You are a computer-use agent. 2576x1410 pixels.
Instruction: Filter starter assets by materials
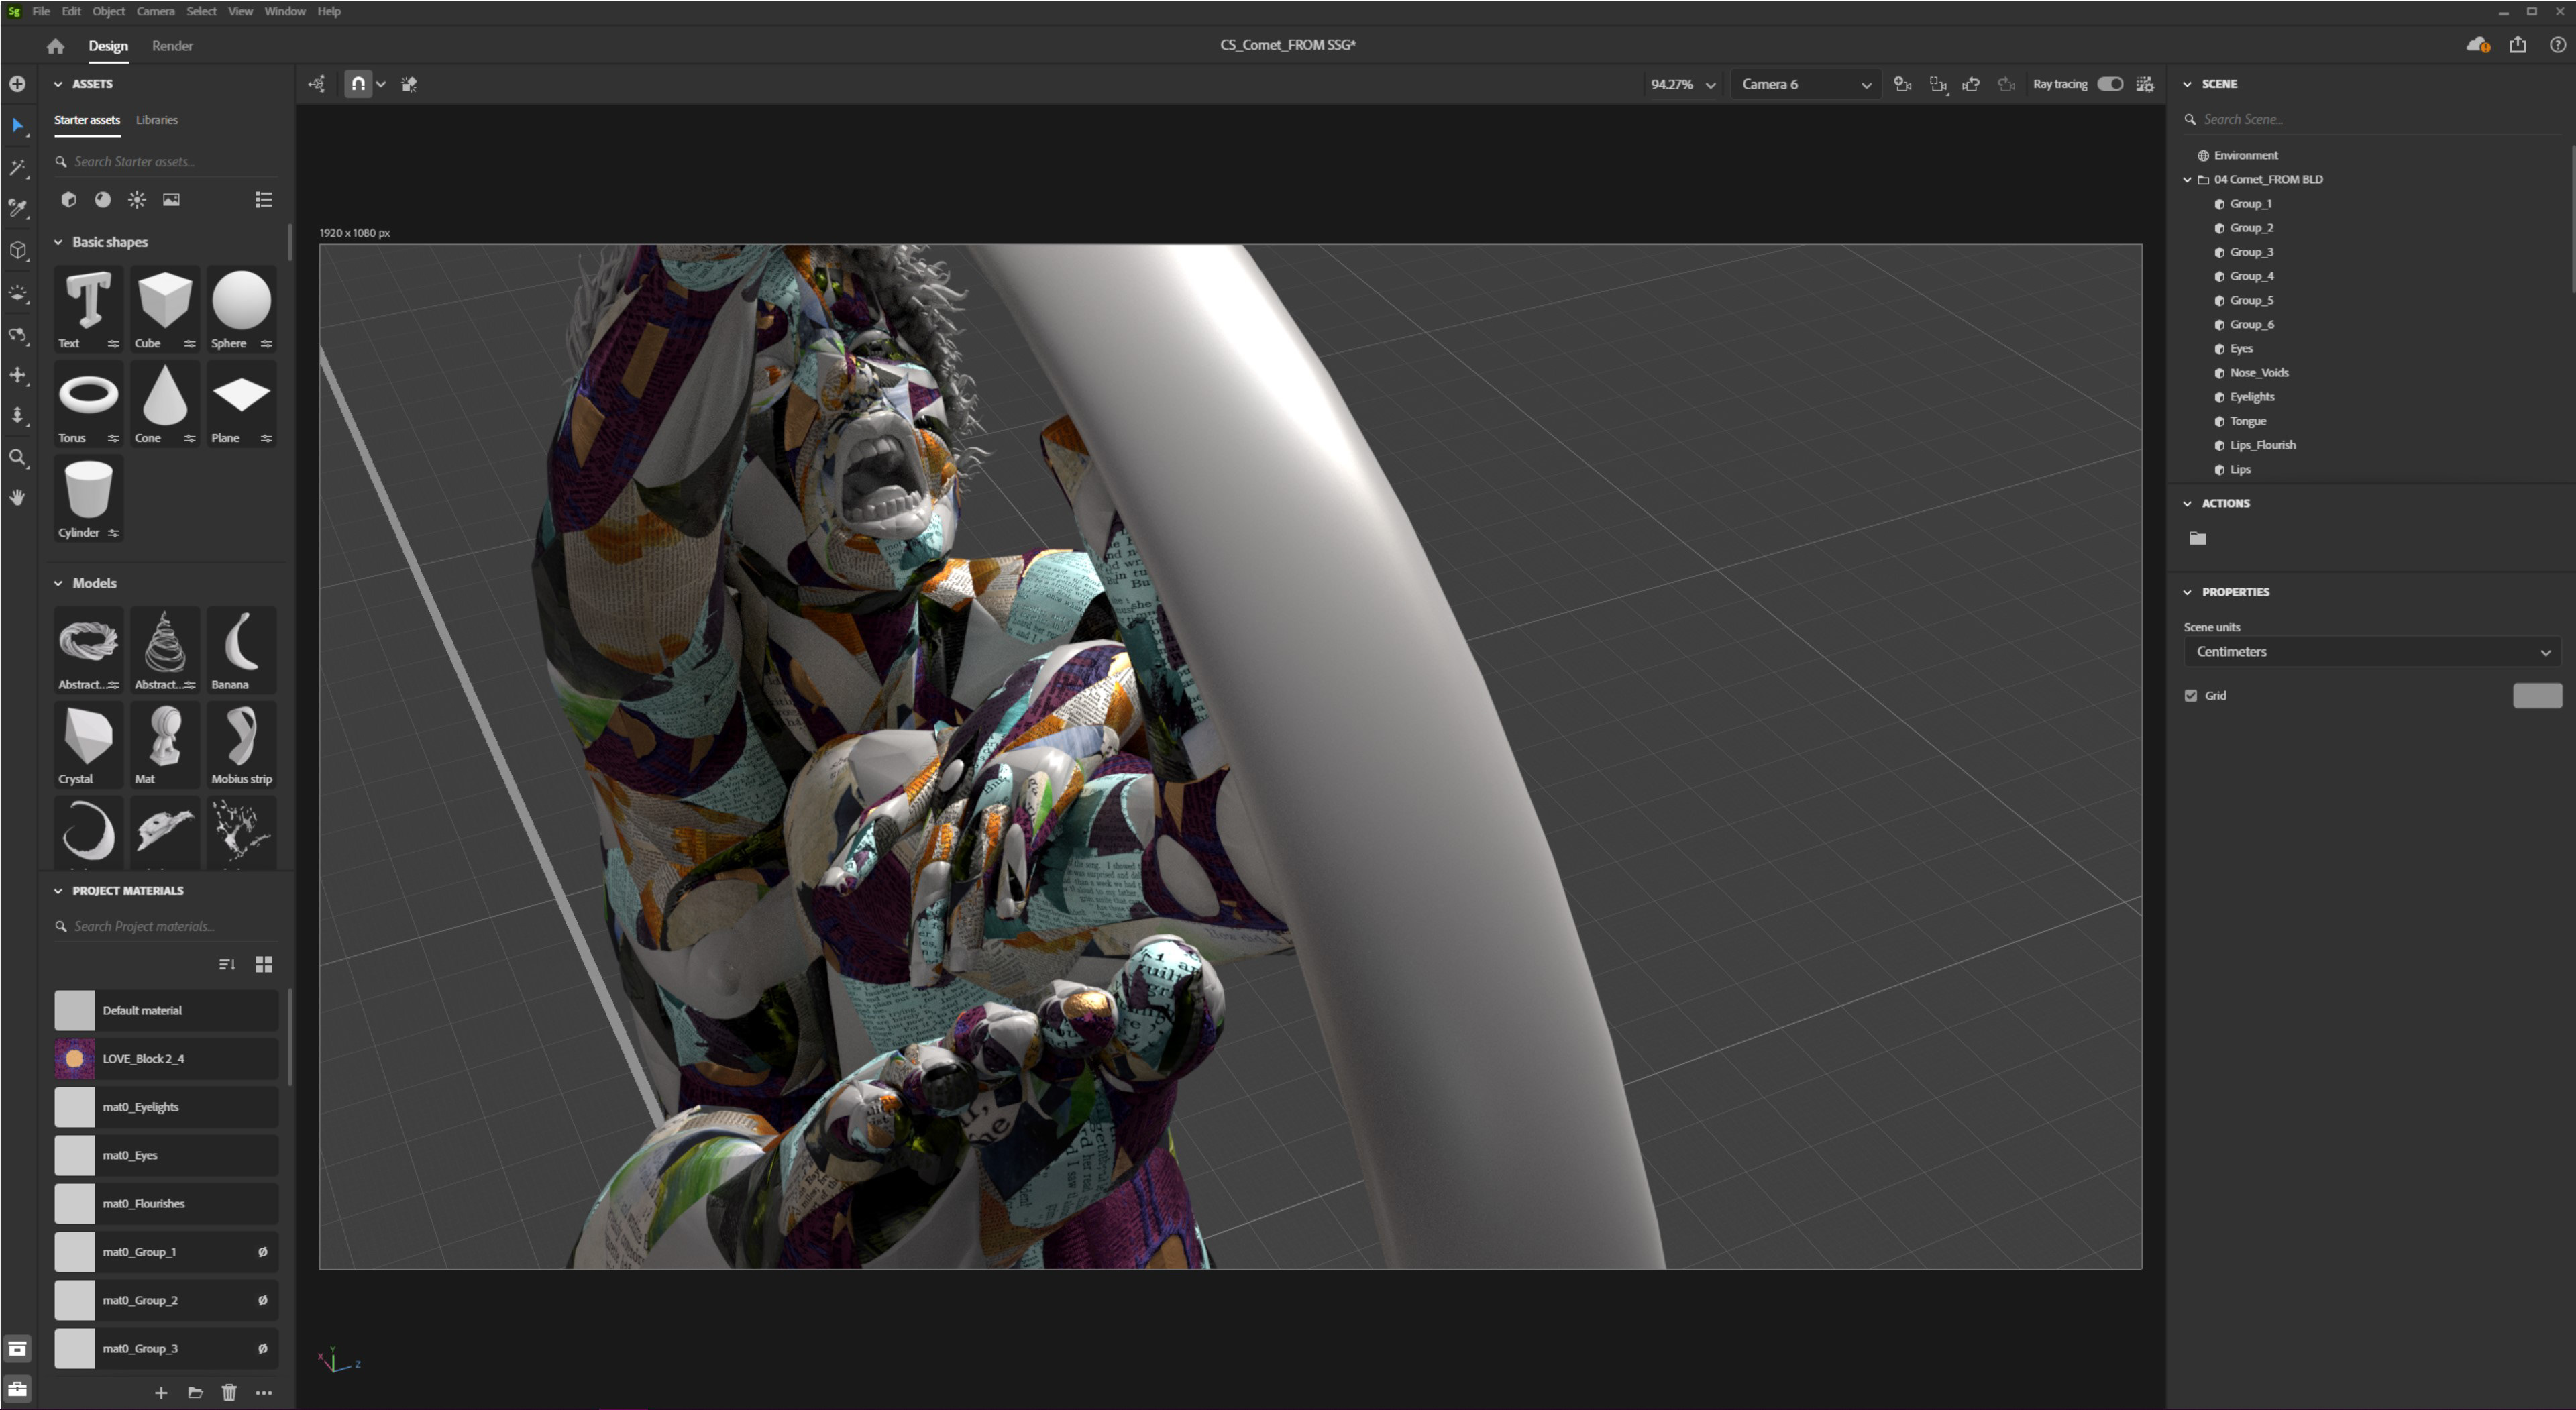(102, 200)
